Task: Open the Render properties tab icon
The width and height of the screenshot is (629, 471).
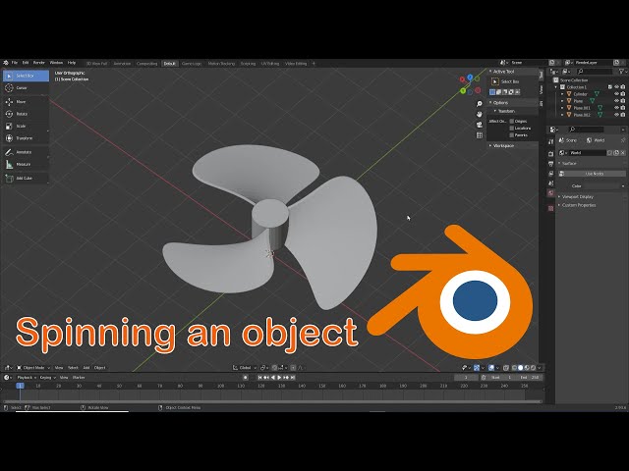Action: pyautogui.click(x=550, y=154)
